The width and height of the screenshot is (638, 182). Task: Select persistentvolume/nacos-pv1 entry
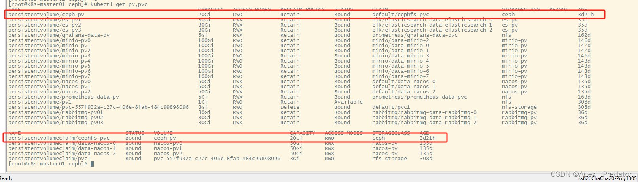pos(49,87)
